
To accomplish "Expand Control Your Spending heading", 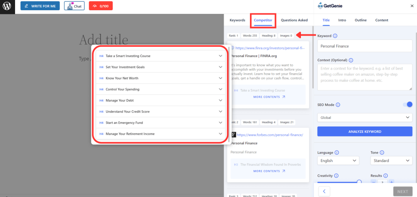I will pos(160,89).
